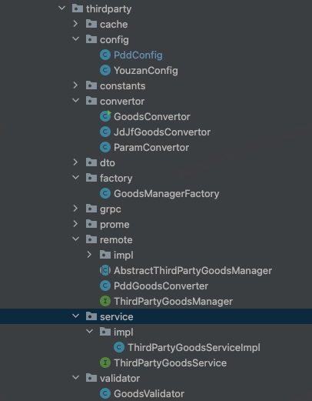Select the PddGoodsConverter class
The width and height of the screenshot is (312, 401).
(161, 286)
